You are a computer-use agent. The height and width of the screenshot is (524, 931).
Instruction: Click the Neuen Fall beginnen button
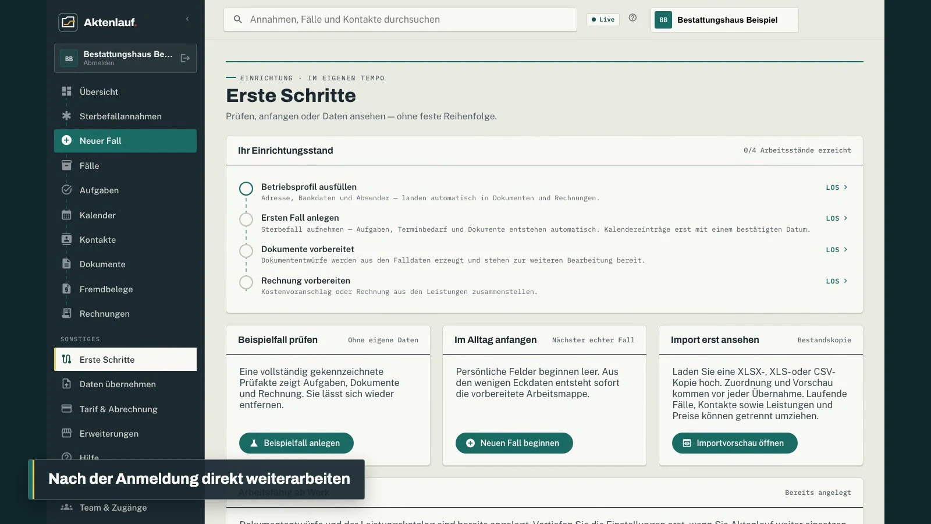click(x=514, y=443)
